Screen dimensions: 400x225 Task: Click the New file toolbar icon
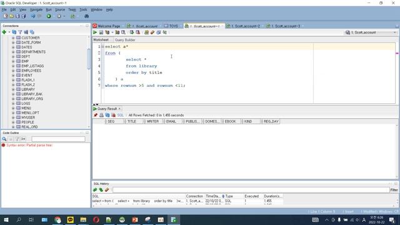tap(6, 16)
